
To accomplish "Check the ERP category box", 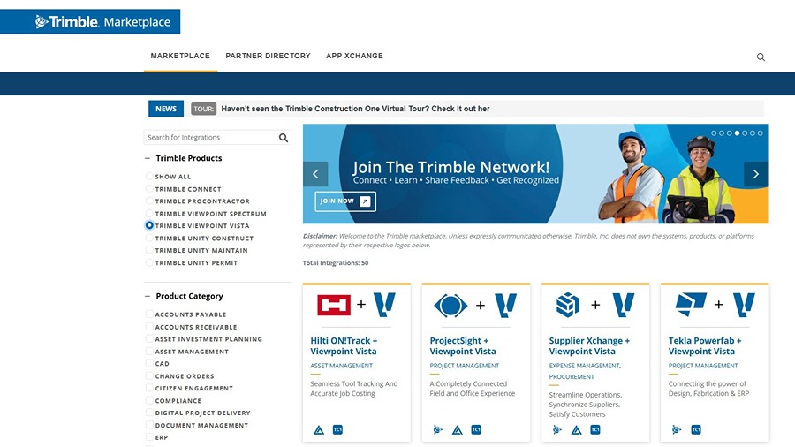I will [149, 437].
